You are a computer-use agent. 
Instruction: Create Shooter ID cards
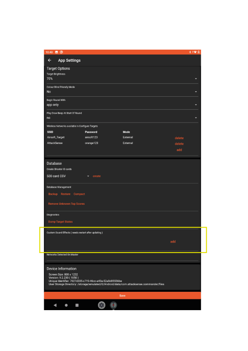tap(97, 176)
